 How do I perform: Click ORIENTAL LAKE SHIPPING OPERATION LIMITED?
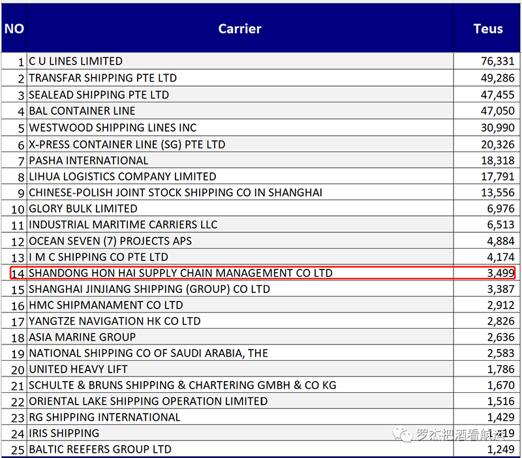click(x=240, y=401)
